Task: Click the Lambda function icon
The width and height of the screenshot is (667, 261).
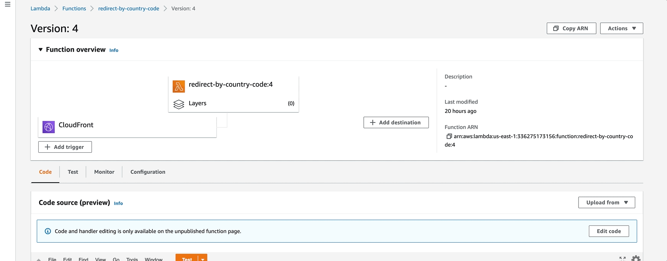Action: pyautogui.click(x=179, y=86)
